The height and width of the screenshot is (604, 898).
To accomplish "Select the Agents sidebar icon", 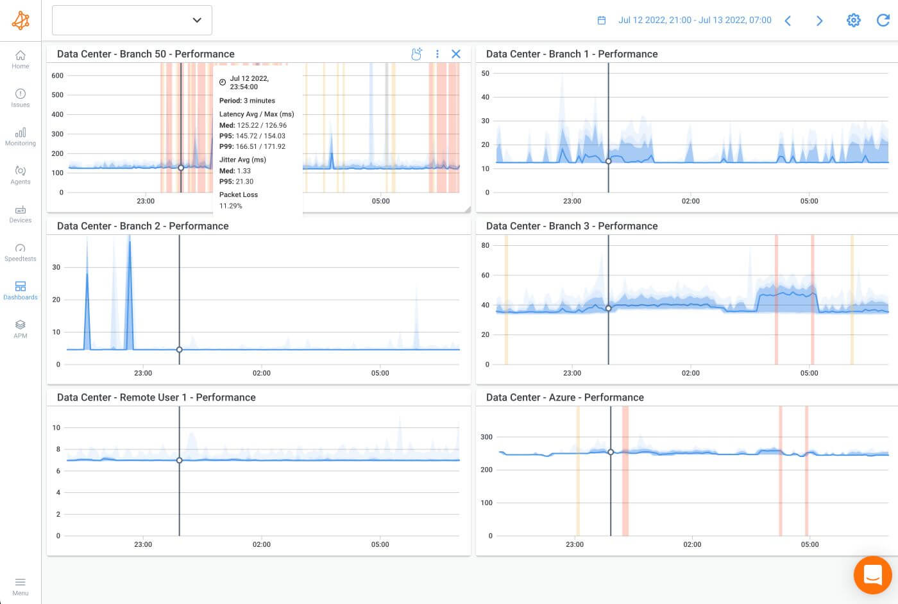I will (20, 175).
